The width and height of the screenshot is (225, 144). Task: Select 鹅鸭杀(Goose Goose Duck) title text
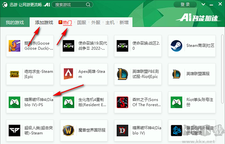point(39,46)
